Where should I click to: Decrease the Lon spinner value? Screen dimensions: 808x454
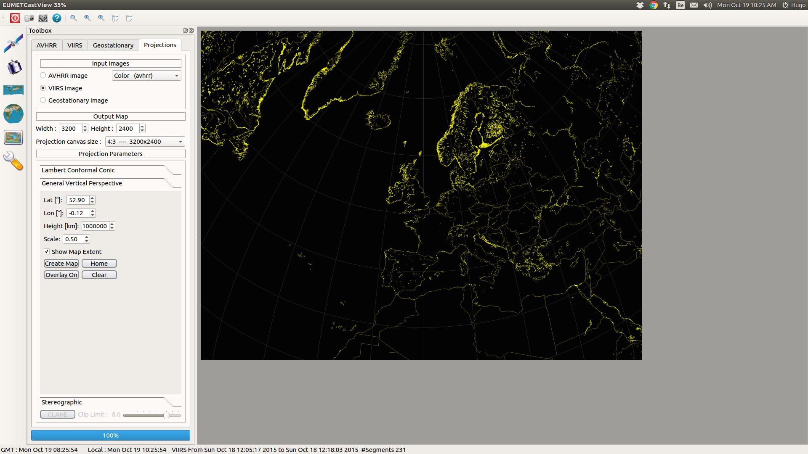point(93,216)
